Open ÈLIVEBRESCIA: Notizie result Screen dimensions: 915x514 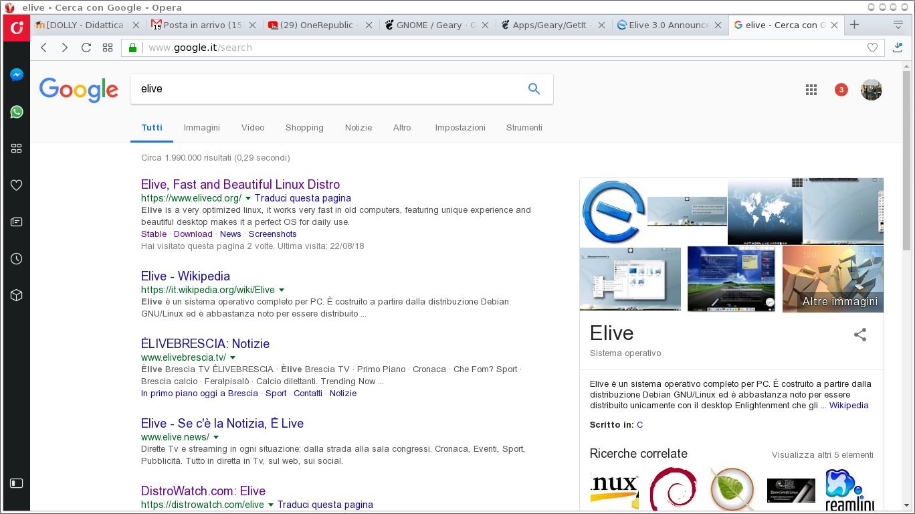point(205,343)
